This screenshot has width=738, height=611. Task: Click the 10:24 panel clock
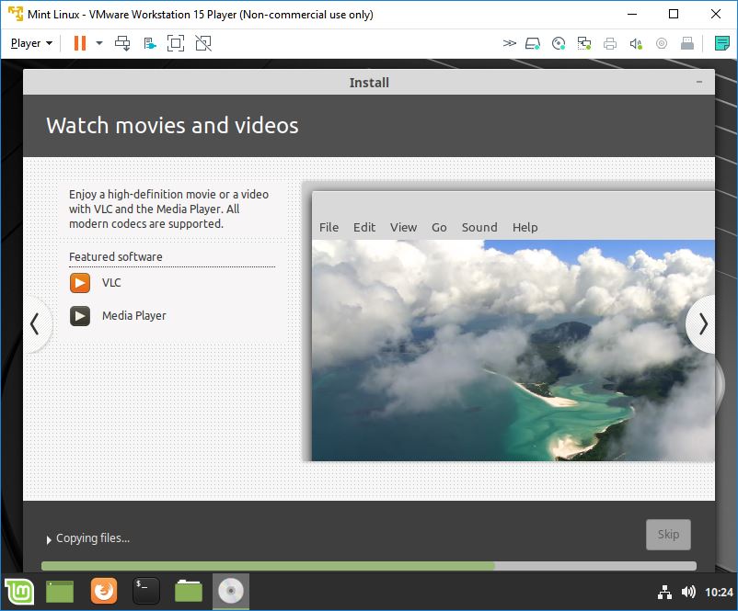pyautogui.click(x=719, y=593)
